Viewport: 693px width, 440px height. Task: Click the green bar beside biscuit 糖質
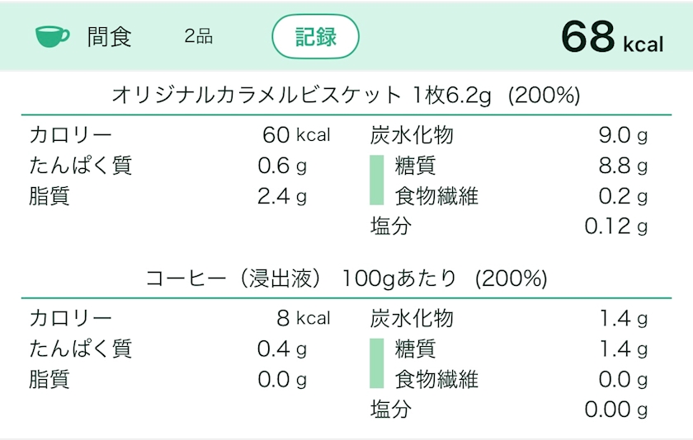[x=376, y=180]
